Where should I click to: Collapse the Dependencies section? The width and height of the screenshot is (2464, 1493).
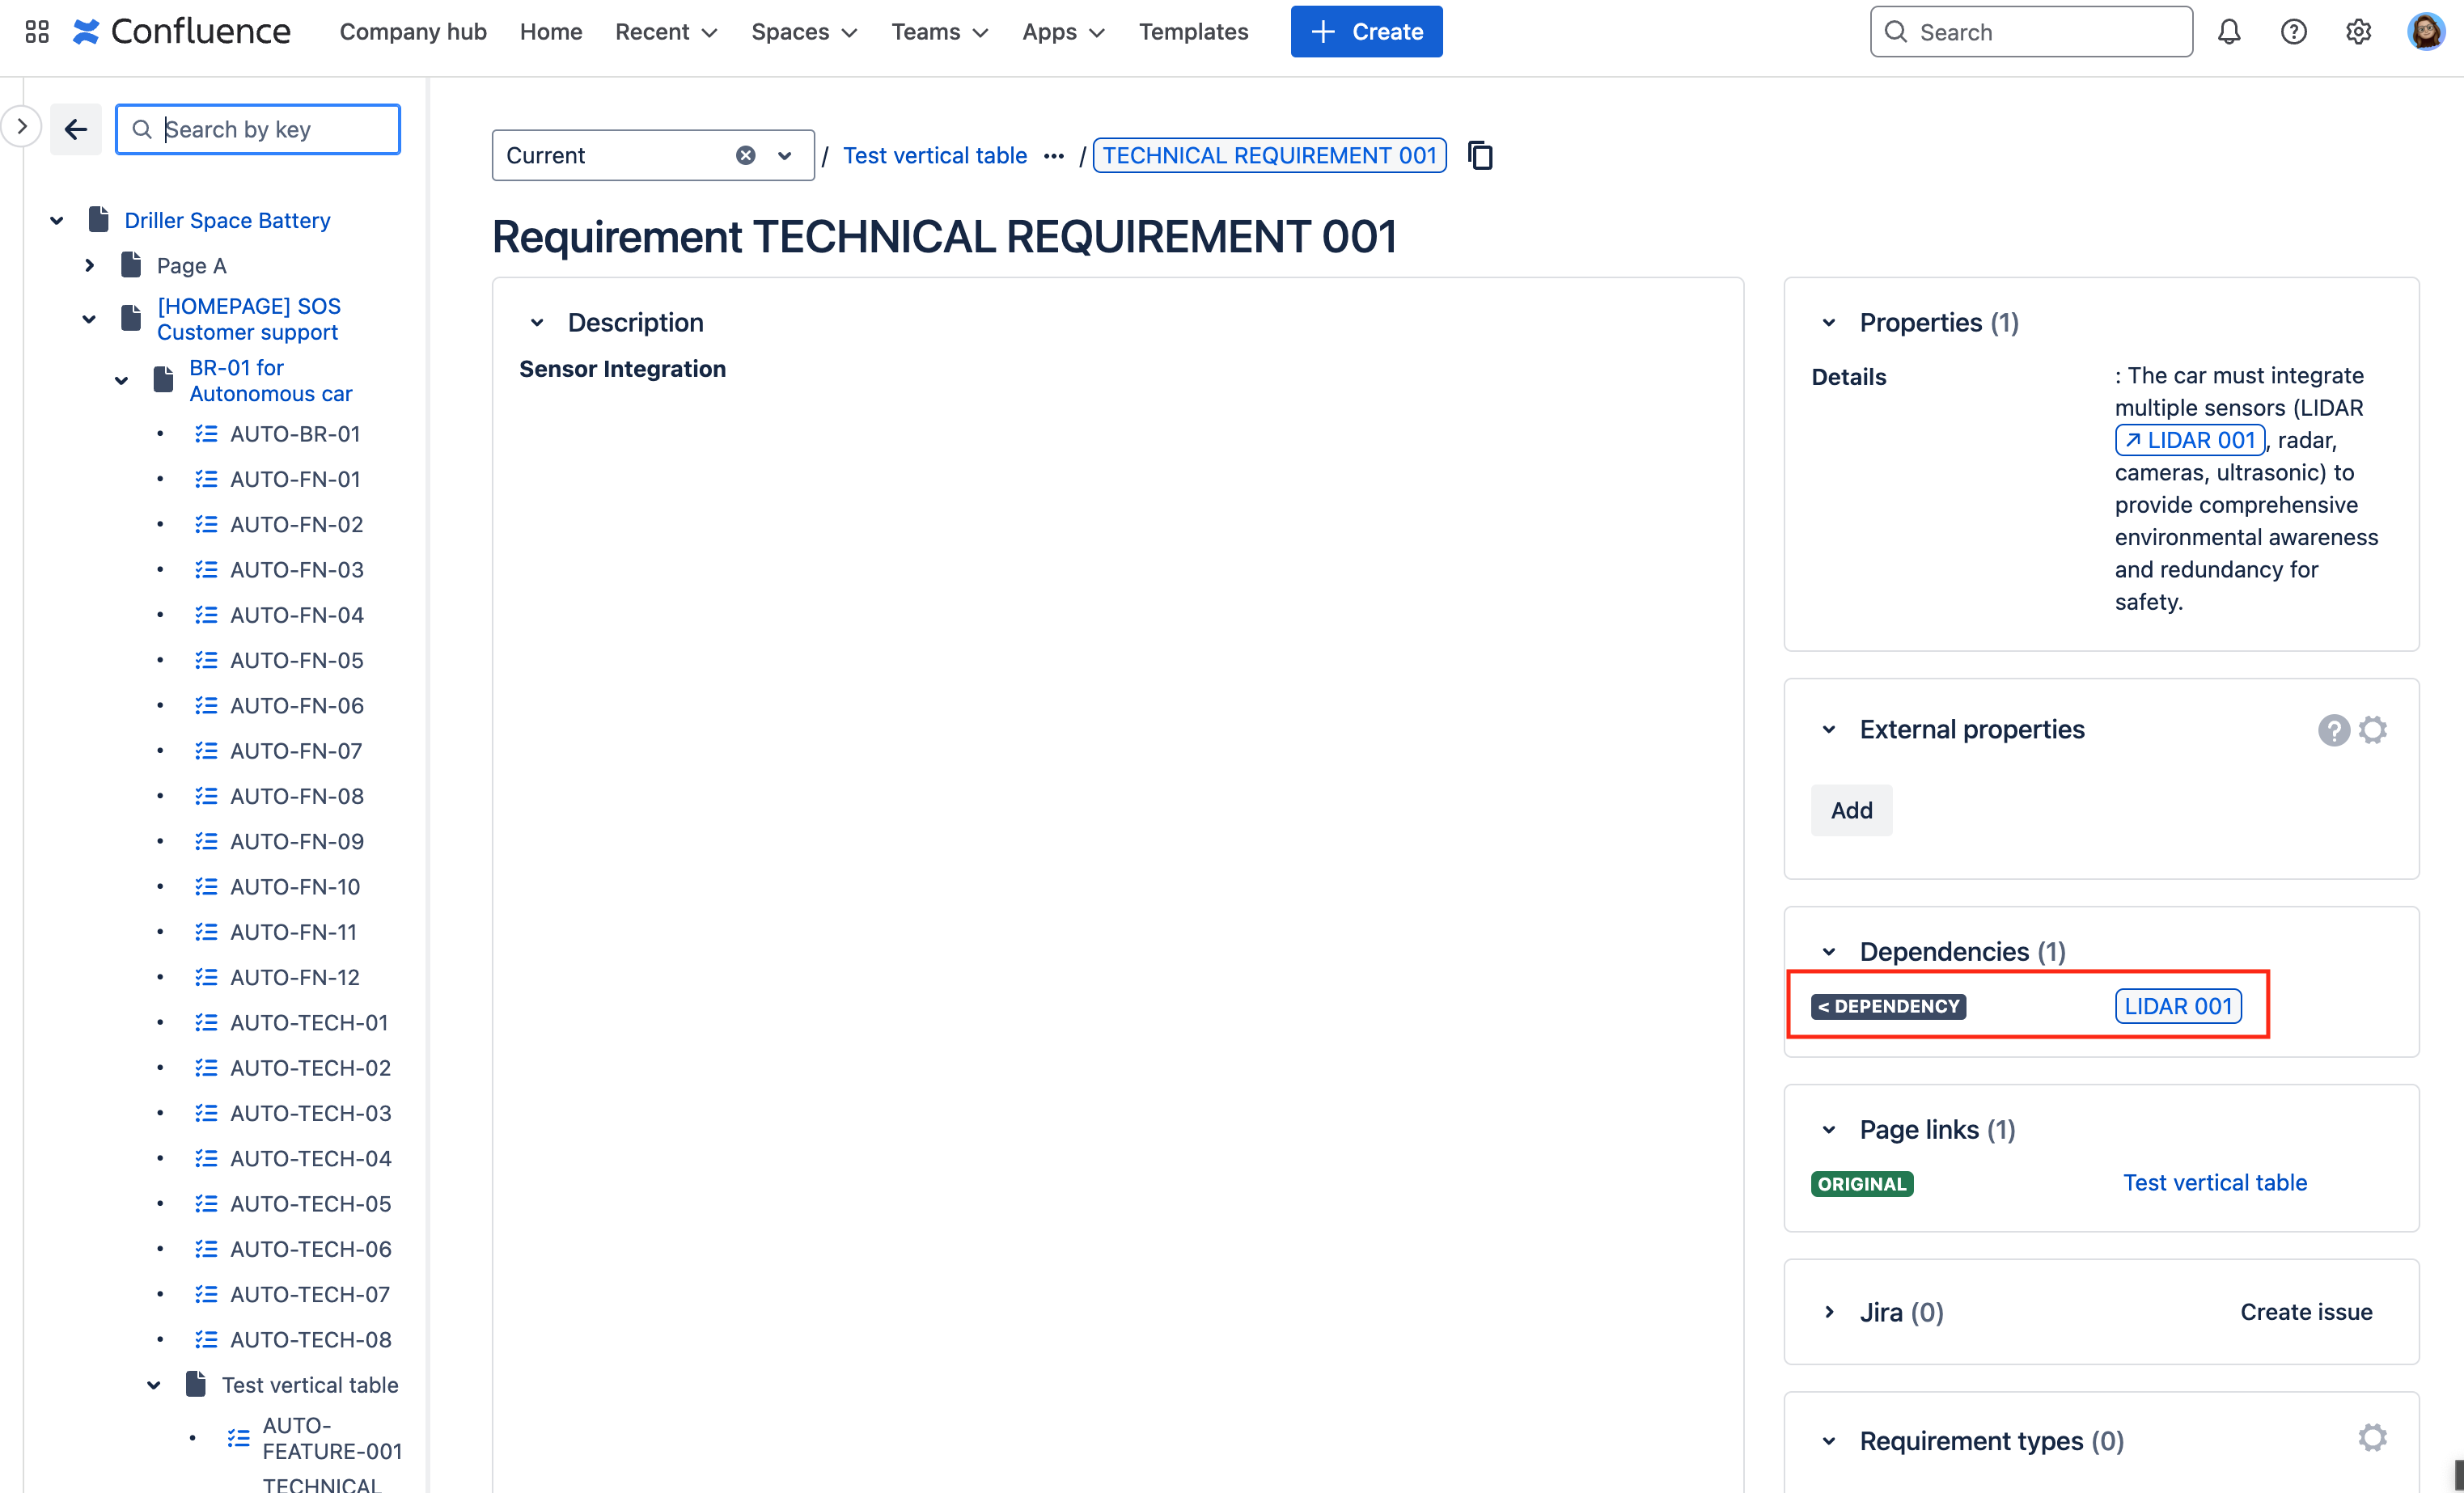tap(1829, 951)
